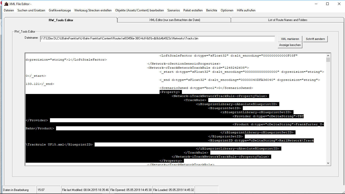Click the Network-cTrackNetworkTrackRule d:id line
The width and height of the screenshot is (345, 194).
tap(198, 68)
